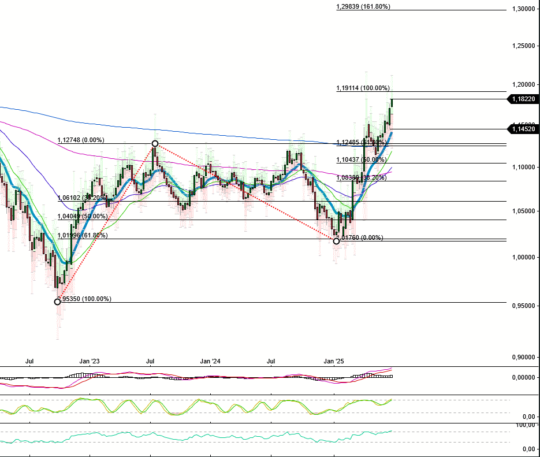This screenshot has width=540, height=457.
Task: Click the 100,00 scale label on bottom indicator
Action: 527,424
